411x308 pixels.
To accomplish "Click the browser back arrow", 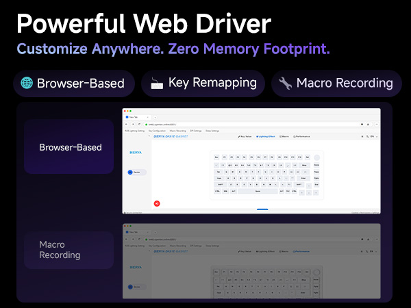I will (126, 124).
